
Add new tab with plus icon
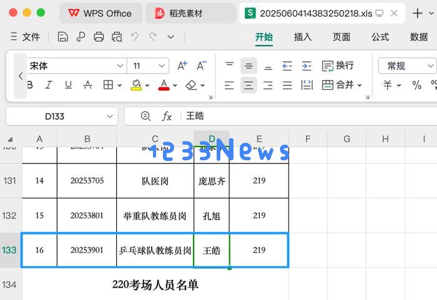click(x=418, y=13)
